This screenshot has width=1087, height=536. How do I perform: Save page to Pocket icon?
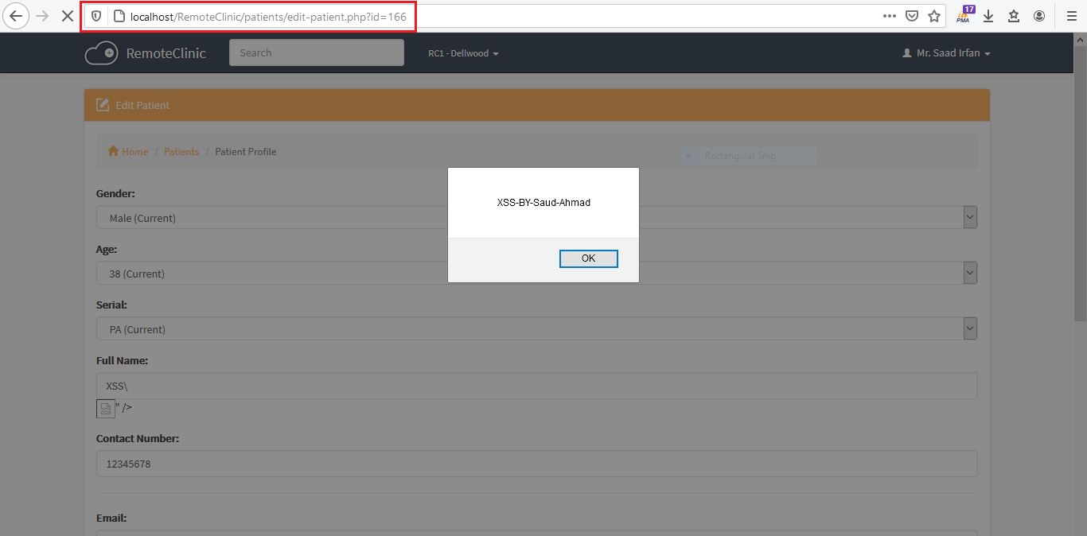pos(912,16)
